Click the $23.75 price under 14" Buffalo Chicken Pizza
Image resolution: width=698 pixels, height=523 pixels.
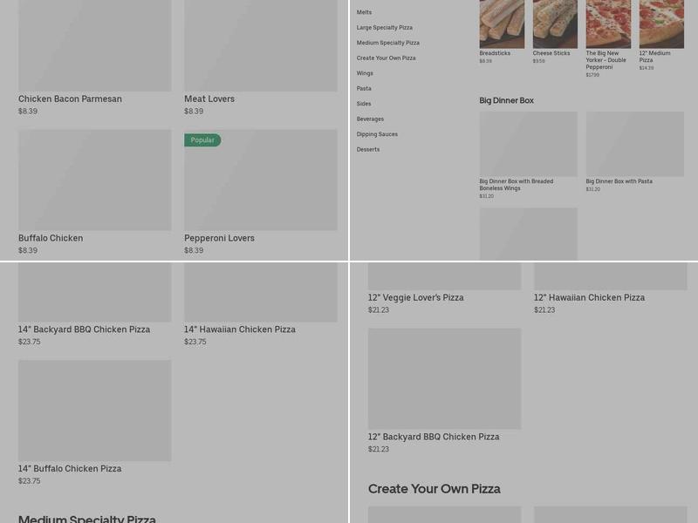[x=29, y=481]
